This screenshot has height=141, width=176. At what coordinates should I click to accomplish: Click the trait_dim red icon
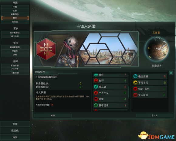[135, 89]
